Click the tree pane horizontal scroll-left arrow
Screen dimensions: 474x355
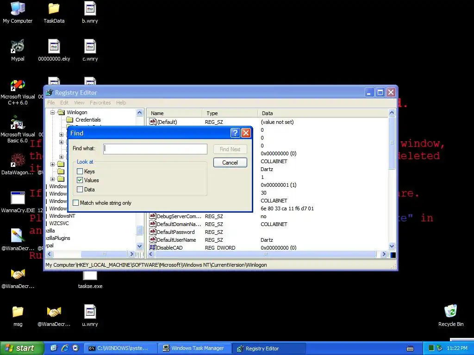pyautogui.click(x=50, y=254)
